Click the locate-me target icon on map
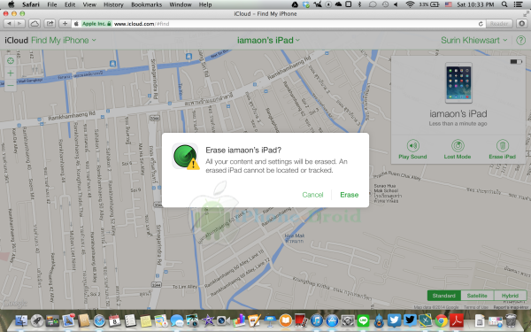Viewport: 531px width, 332px height. [11, 61]
